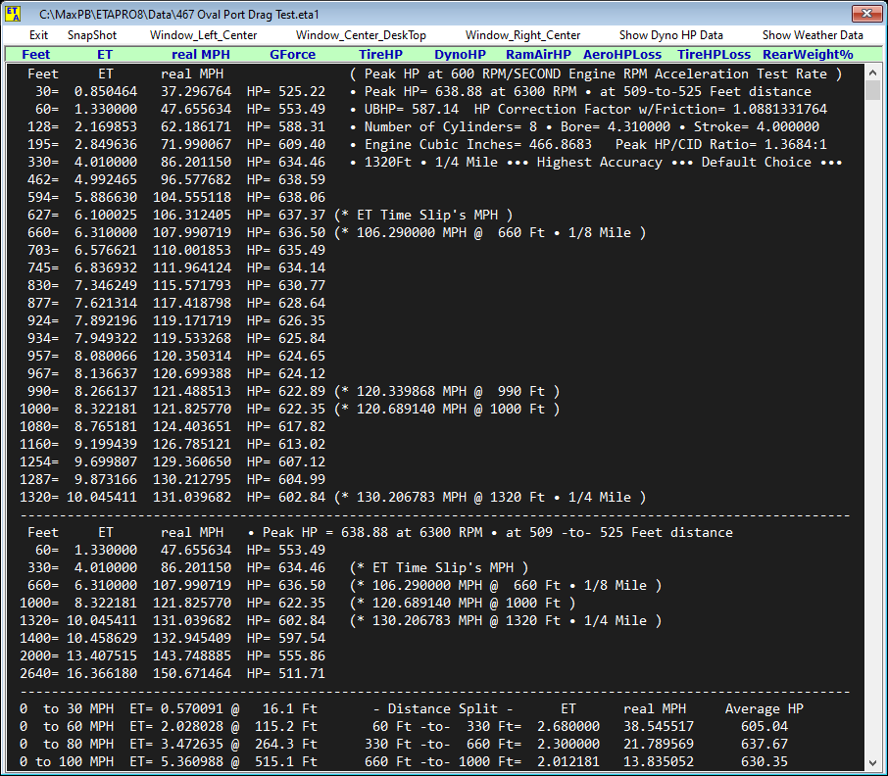Click the Average HP value 637.67
888x776 pixels.
point(764,744)
